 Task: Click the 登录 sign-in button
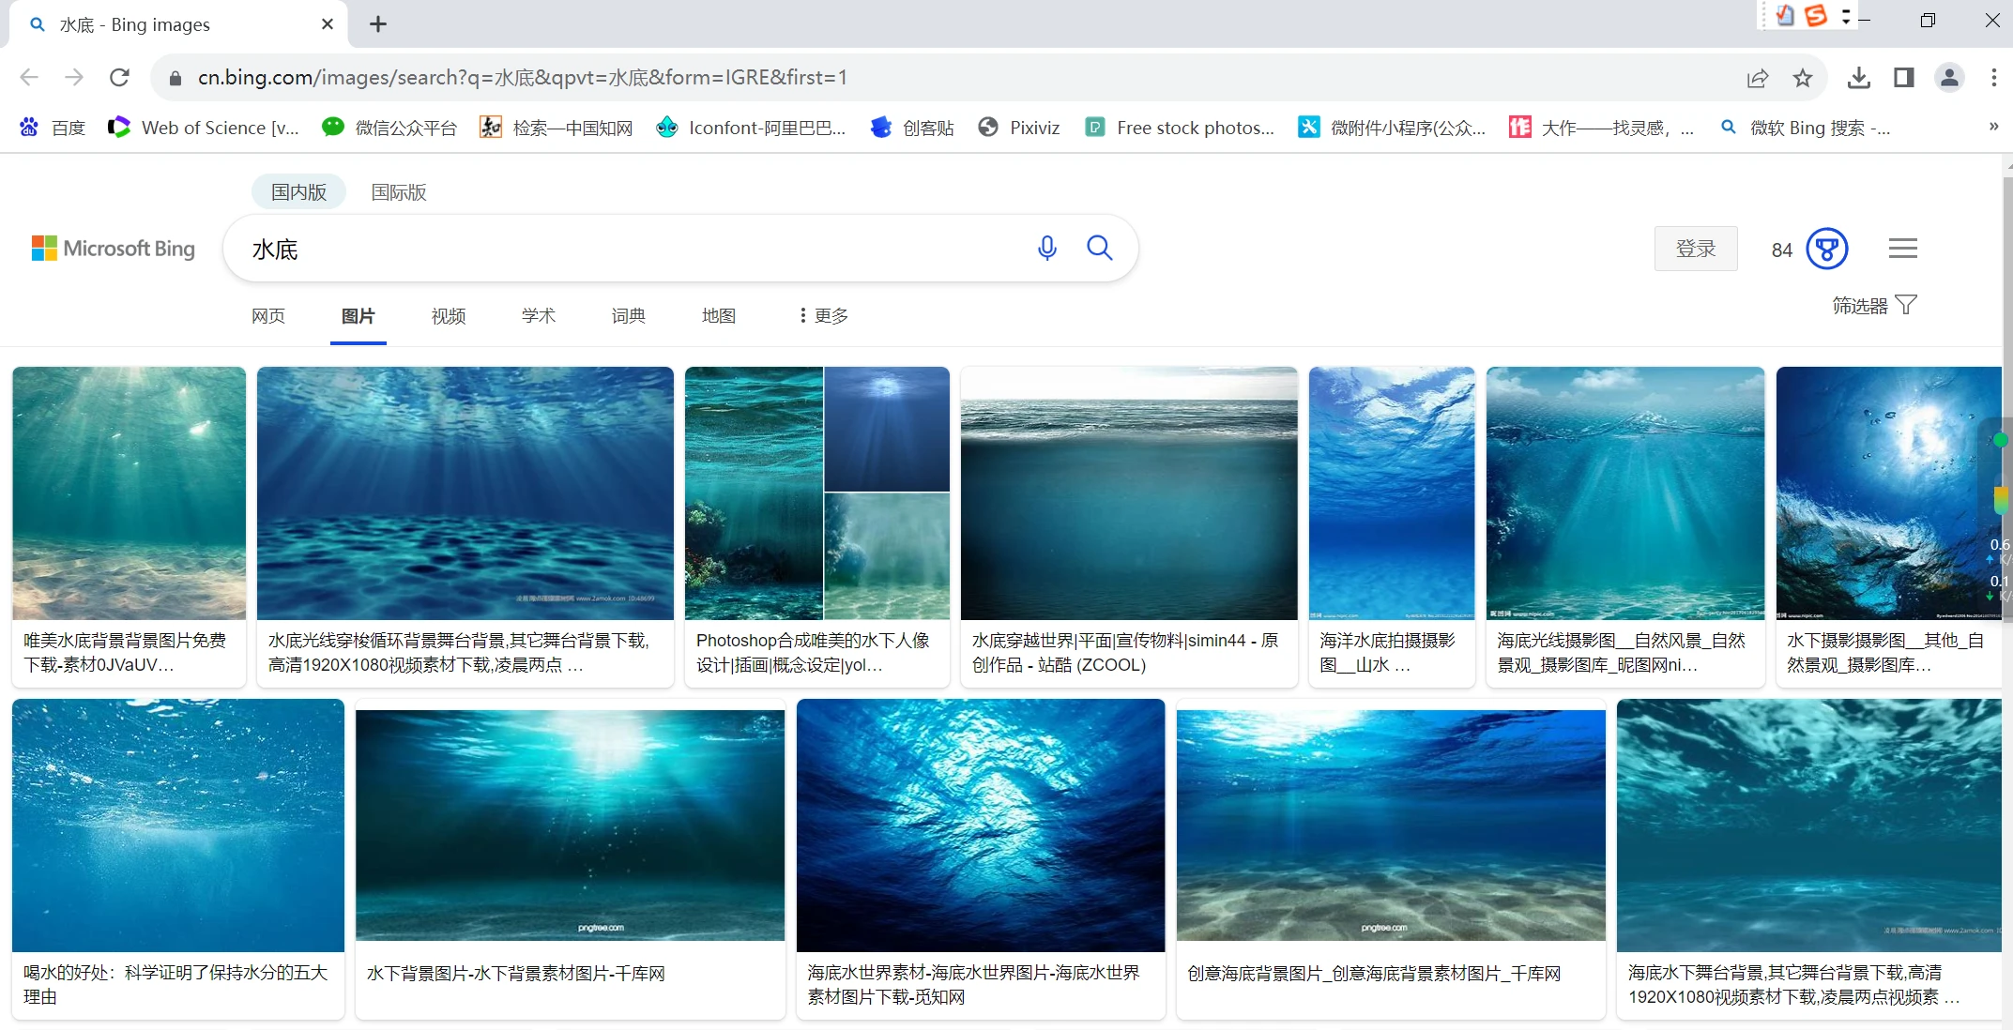tap(1695, 249)
